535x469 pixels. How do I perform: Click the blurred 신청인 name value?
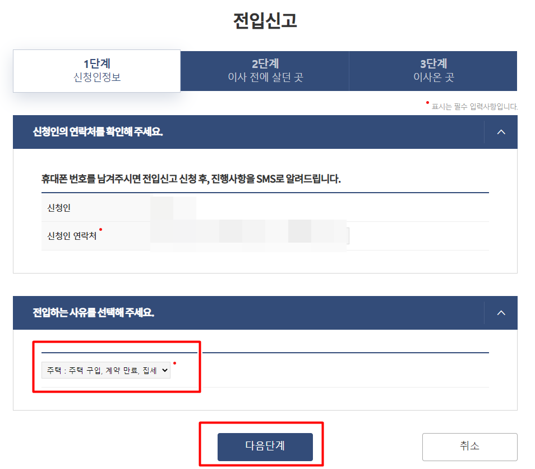point(173,208)
